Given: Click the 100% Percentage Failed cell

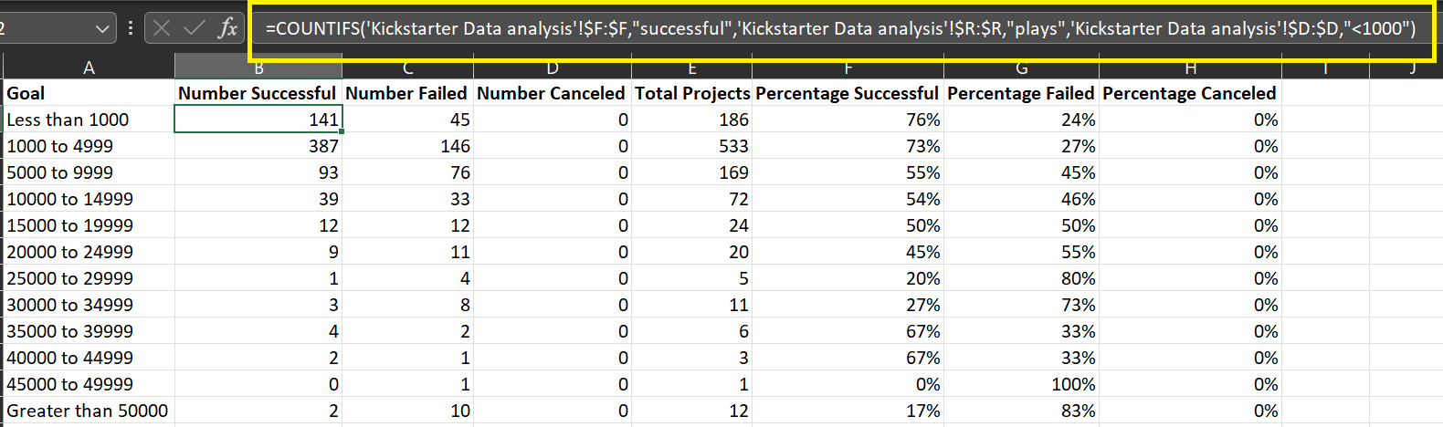Looking at the screenshot, I should tap(1021, 384).
